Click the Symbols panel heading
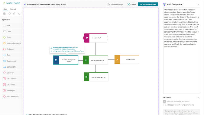This screenshot has width=204, height=115. (x=6, y=20)
